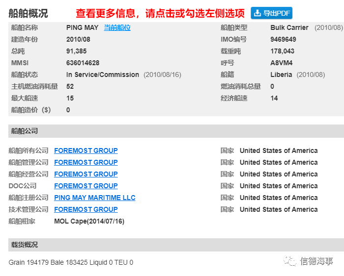Image resolution: width=344 pixels, height=276 pixels.
Task: Click the download icon on 导出PDF button
Action: click(257, 13)
